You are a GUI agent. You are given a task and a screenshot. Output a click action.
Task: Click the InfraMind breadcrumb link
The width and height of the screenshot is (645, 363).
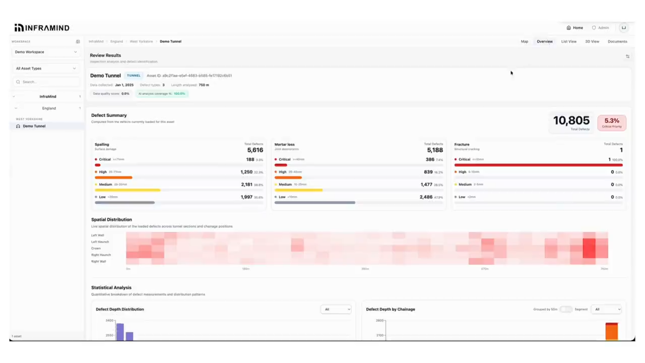pyautogui.click(x=96, y=41)
